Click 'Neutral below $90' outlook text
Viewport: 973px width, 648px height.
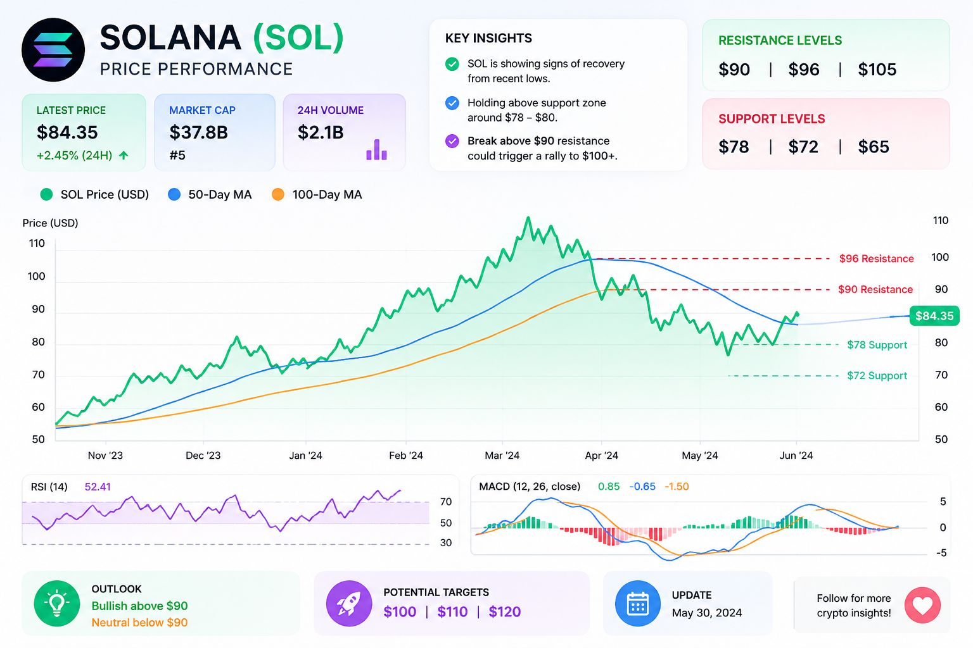[139, 623]
